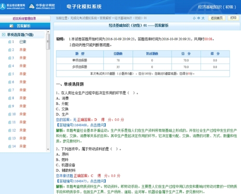Collapse the 单项选择题(70题) tree node
Viewport: 241px width, 194px height.
(x=3, y=35)
